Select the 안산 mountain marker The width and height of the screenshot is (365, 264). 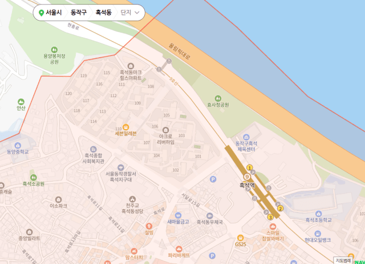click(x=21, y=102)
